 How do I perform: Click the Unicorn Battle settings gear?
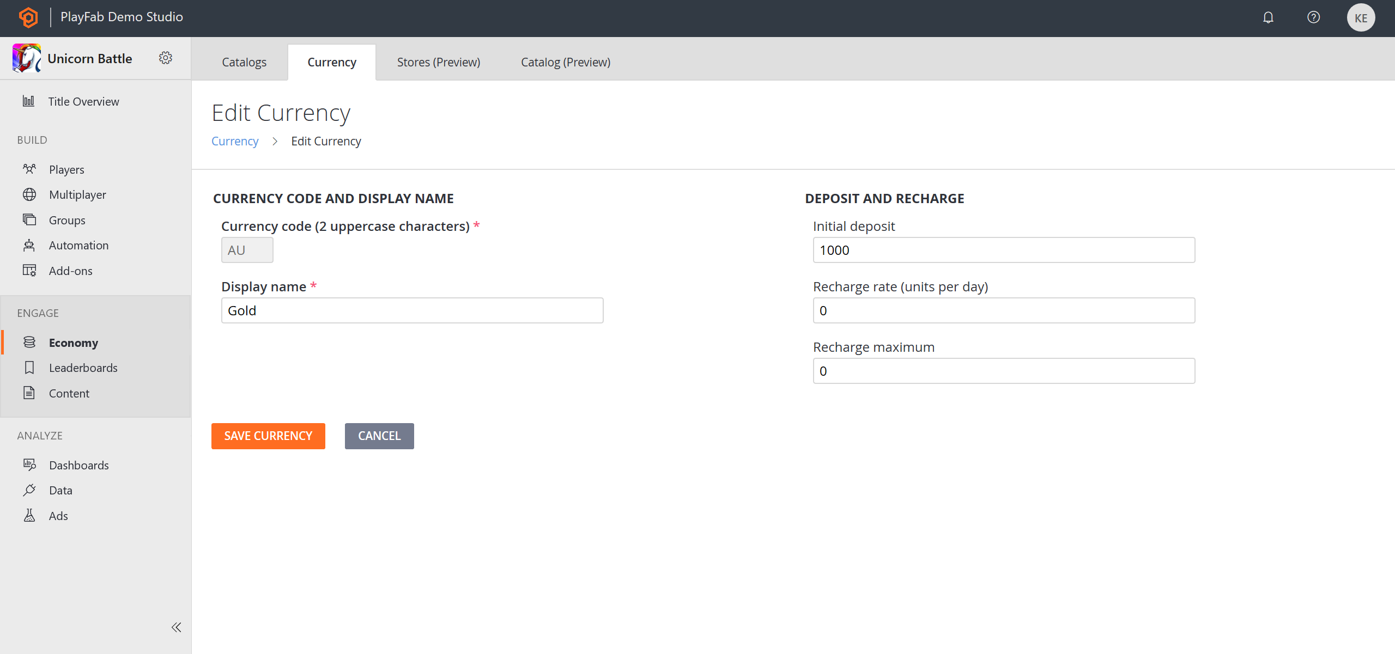[x=166, y=58]
